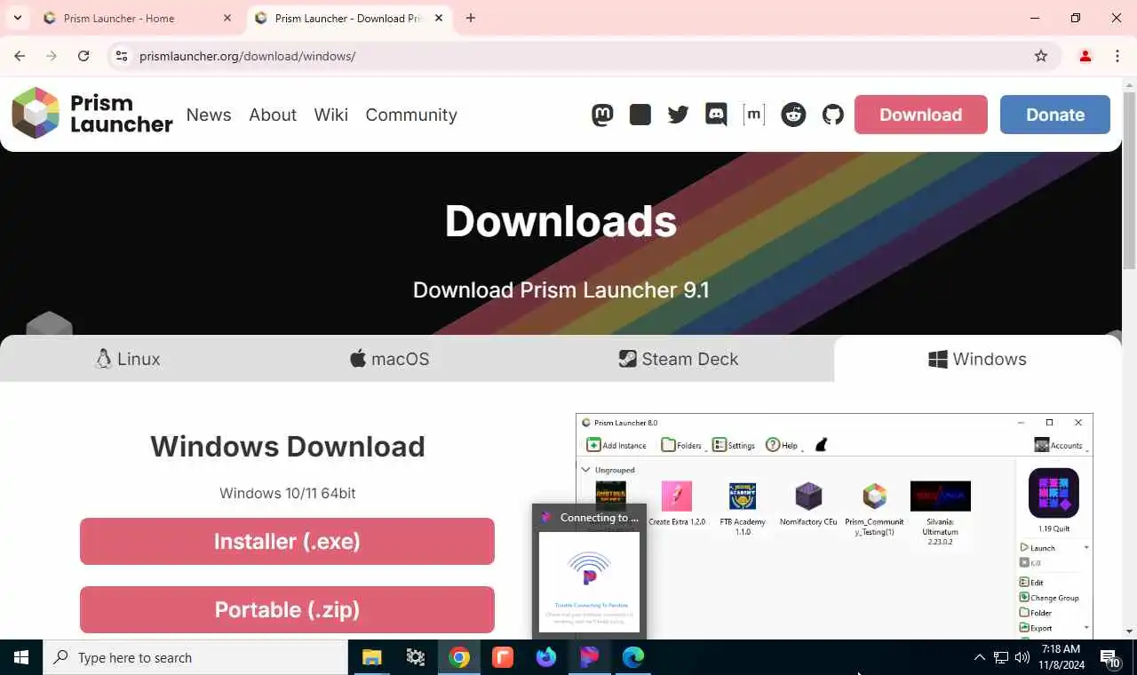Switch to the macOS tab
The image size is (1137, 675).
click(x=389, y=359)
